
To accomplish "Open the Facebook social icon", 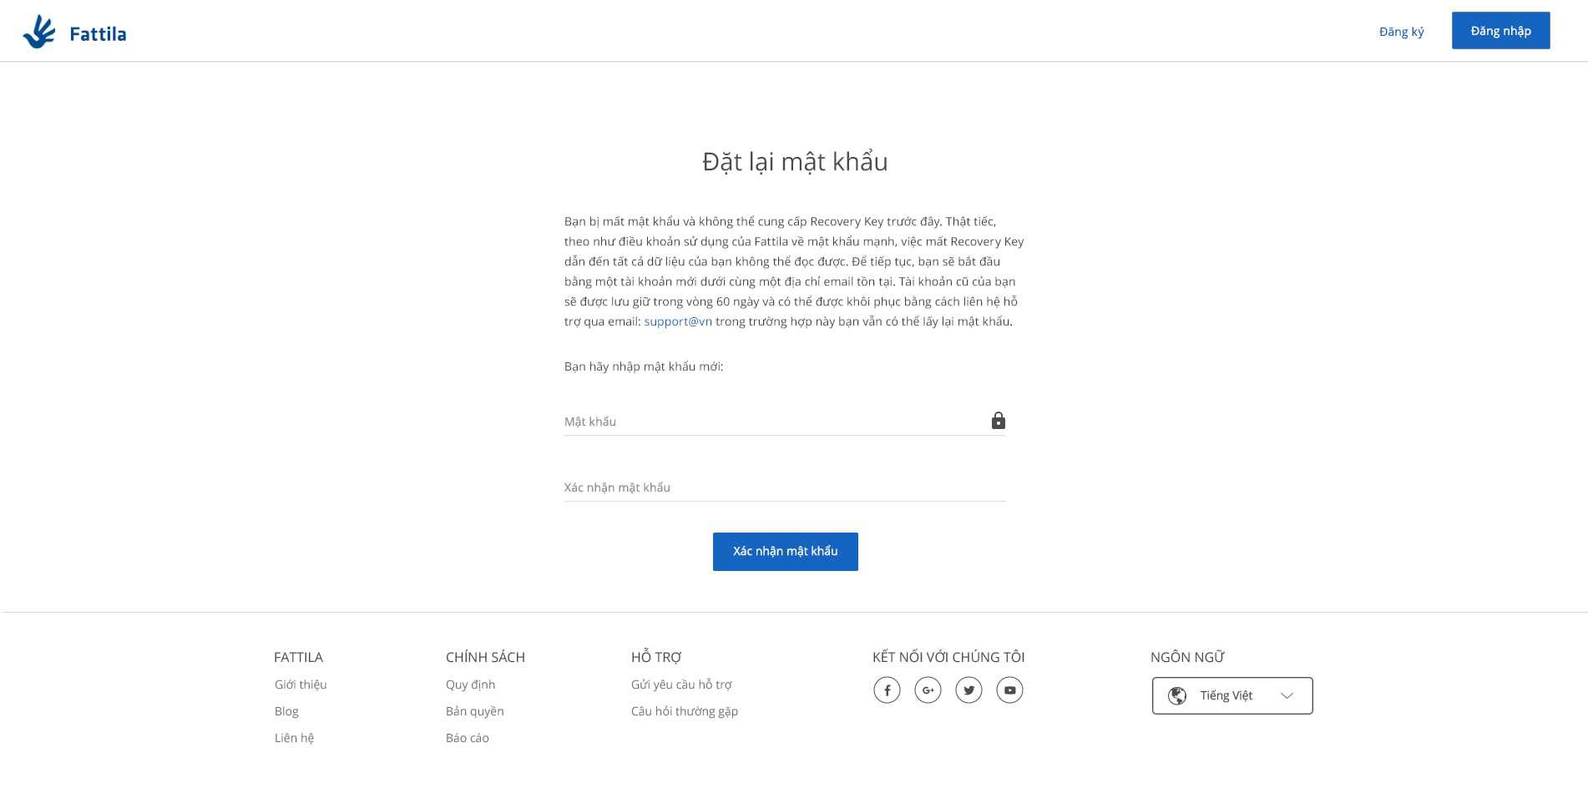I will [887, 690].
